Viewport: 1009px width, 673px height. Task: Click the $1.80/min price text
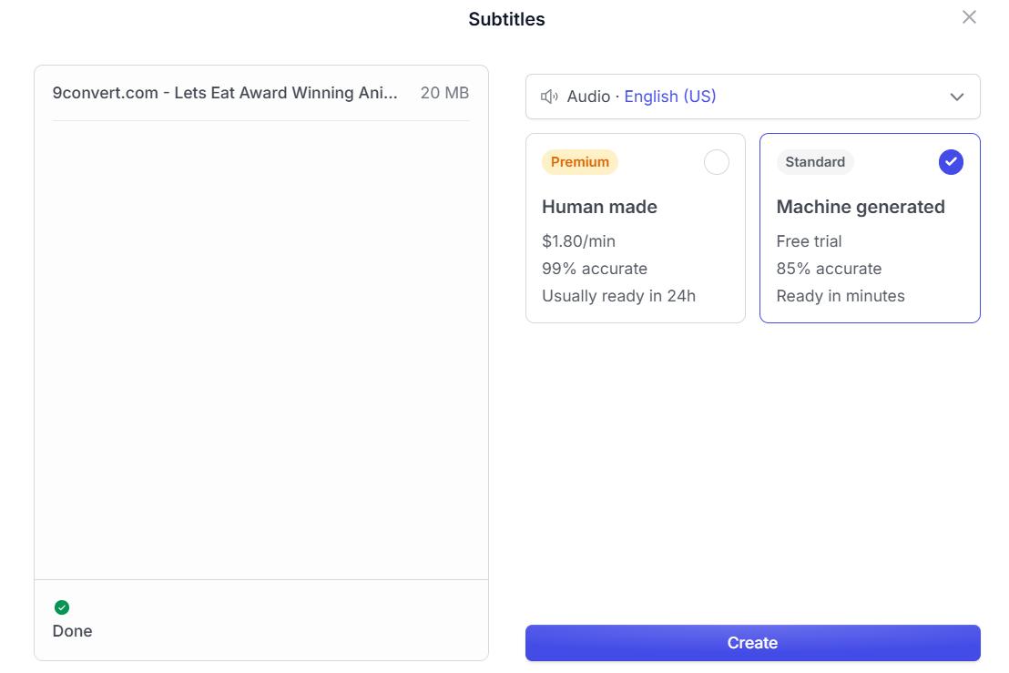[578, 241]
